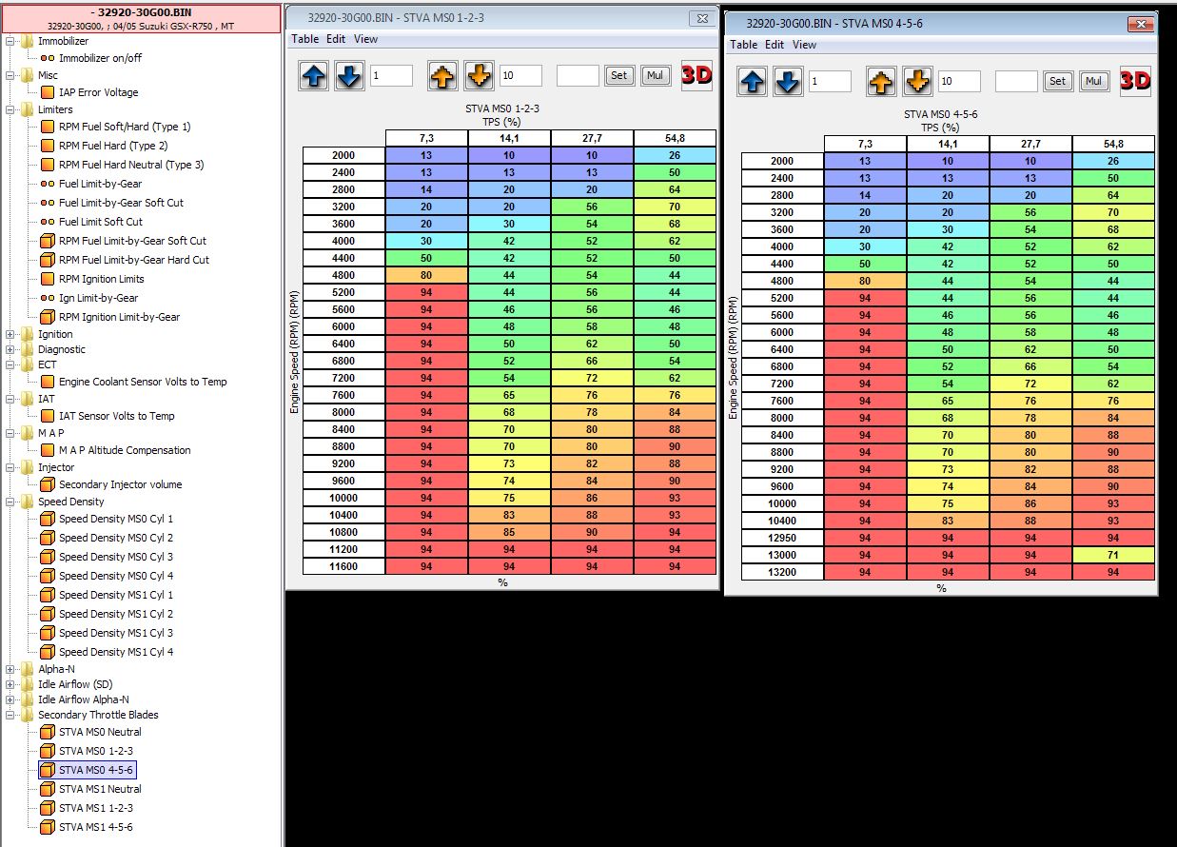This screenshot has height=847, width=1177.
Task: Select Immobilizer on/off option
Action: click(100, 58)
